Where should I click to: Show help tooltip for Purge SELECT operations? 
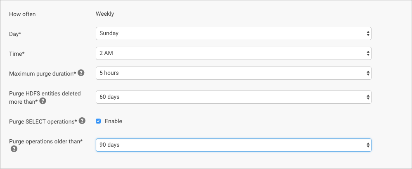coord(82,121)
